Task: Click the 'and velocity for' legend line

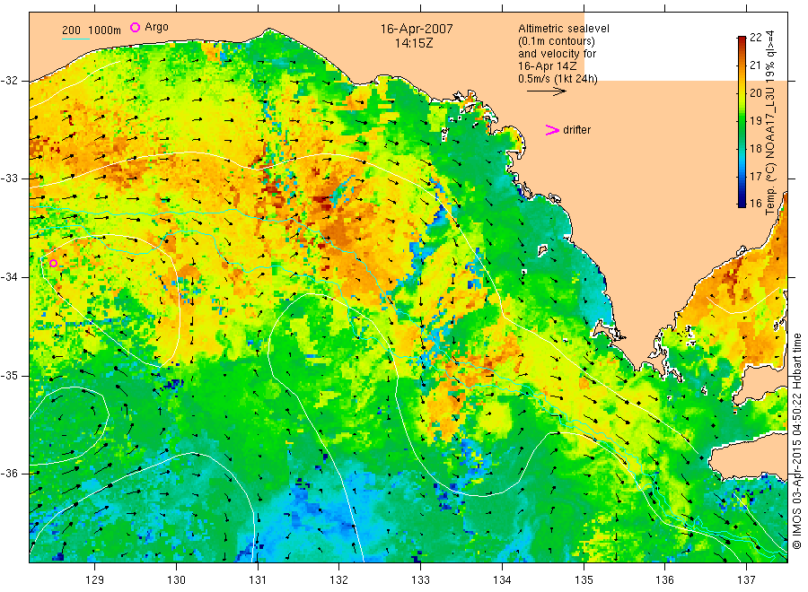Action: tap(557, 54)
